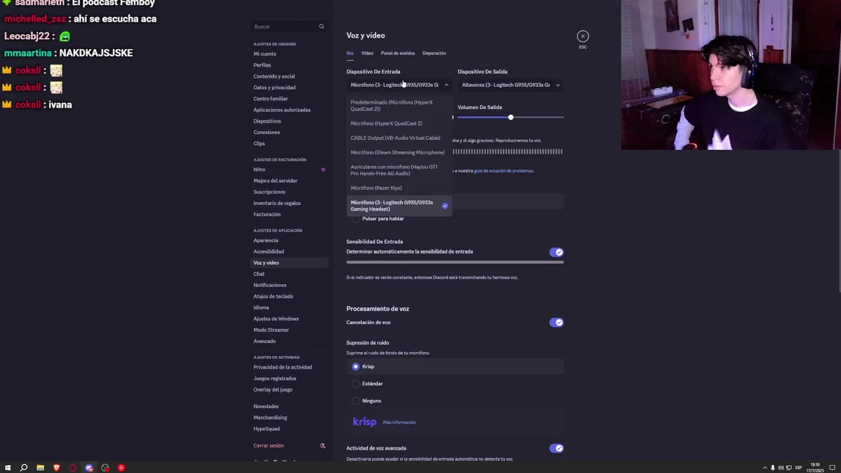Image resolution: width=841 pixels, height=473 pixels.
Task: Choose CABLE Output VB-Audio Virtual Cable
Action: click(399, 138)
